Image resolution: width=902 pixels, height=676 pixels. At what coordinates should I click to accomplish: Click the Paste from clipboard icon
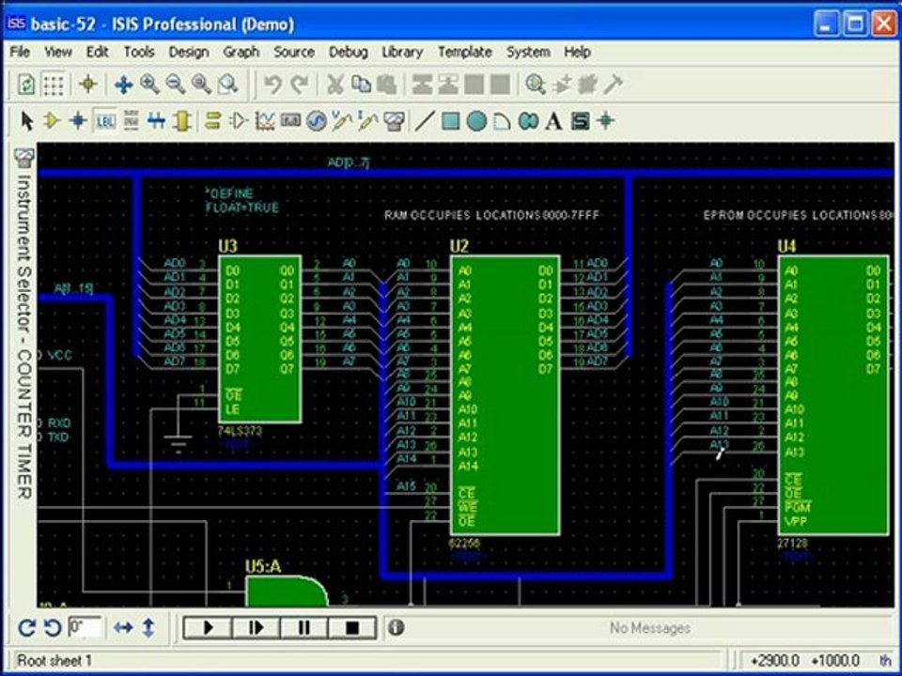387,84
